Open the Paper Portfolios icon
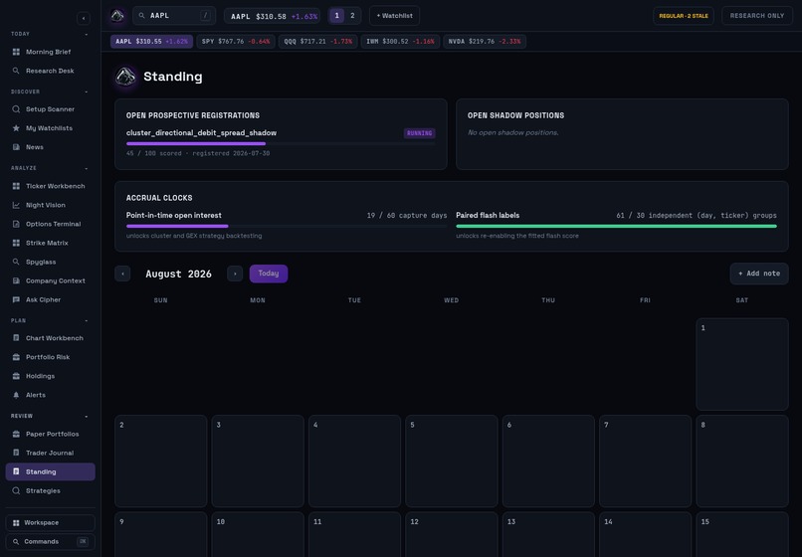802x557 pixels. point(16,434)
